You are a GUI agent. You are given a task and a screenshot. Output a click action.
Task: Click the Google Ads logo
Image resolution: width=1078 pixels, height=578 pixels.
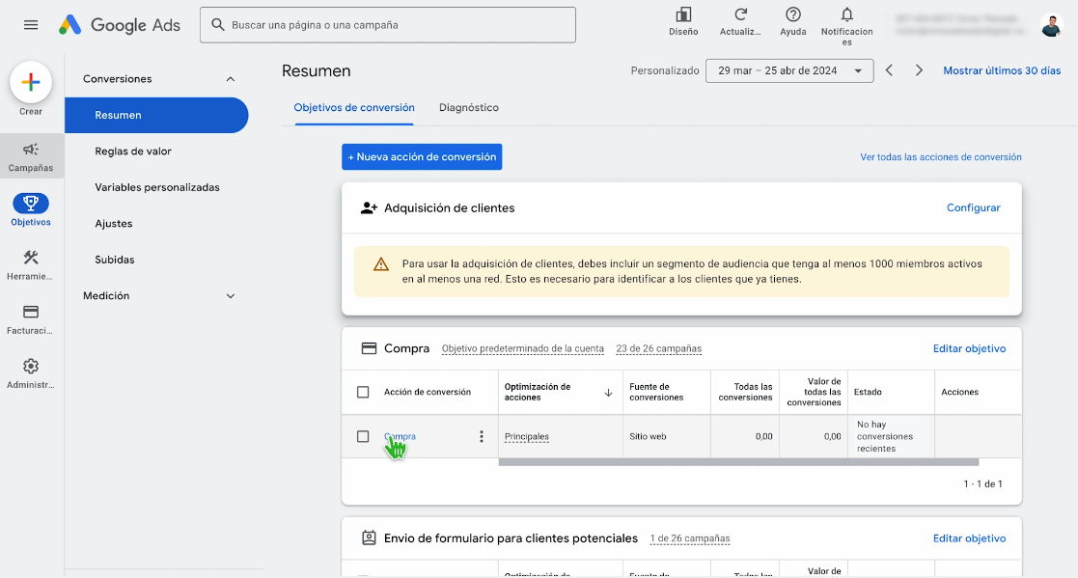(x=119, y=25)
